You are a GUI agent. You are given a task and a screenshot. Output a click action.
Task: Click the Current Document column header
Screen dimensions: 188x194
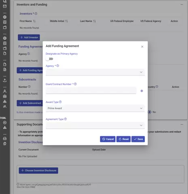coord(28,150)
